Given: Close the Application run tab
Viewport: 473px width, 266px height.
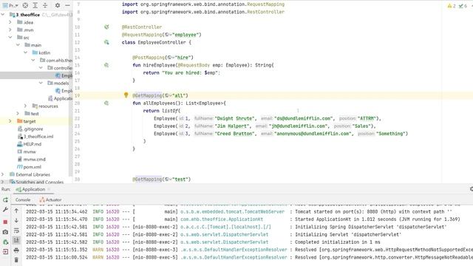Looking at the screenshot, I should tap(49, 189).
